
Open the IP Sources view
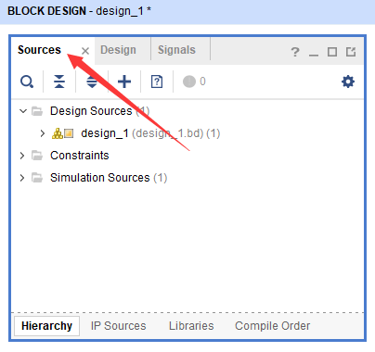click(118, 326)
